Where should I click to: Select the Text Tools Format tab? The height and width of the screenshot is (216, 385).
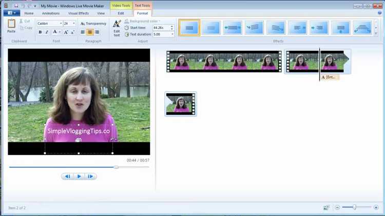tap(142, 13)
